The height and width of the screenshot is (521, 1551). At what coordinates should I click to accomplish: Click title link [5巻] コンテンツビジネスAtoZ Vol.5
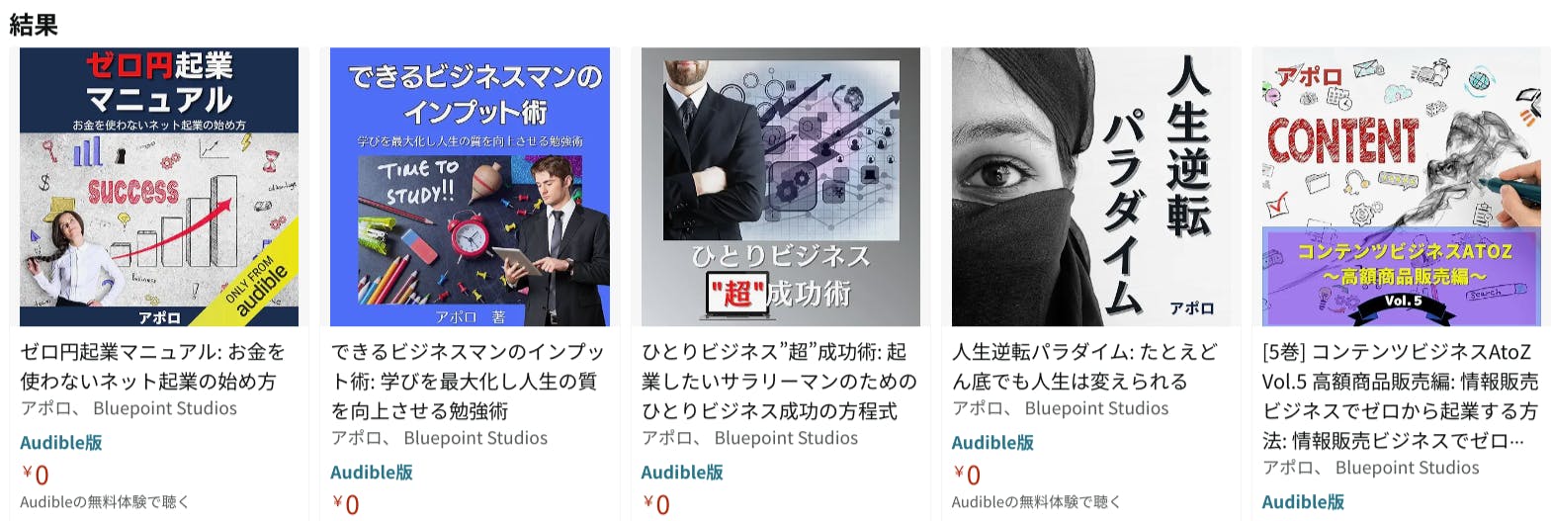1400,395
